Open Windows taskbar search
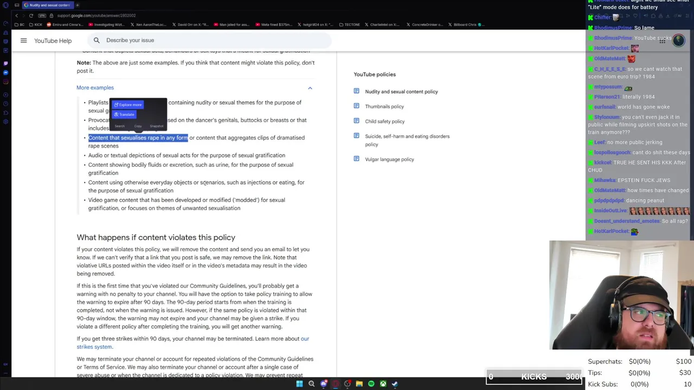The width and height of the screenshot is (694, 390). click(x=311, y=384)
